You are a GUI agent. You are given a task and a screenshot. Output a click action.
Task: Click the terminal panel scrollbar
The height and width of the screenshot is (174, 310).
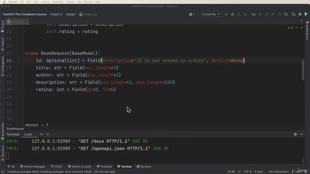(x=303, y=160)
